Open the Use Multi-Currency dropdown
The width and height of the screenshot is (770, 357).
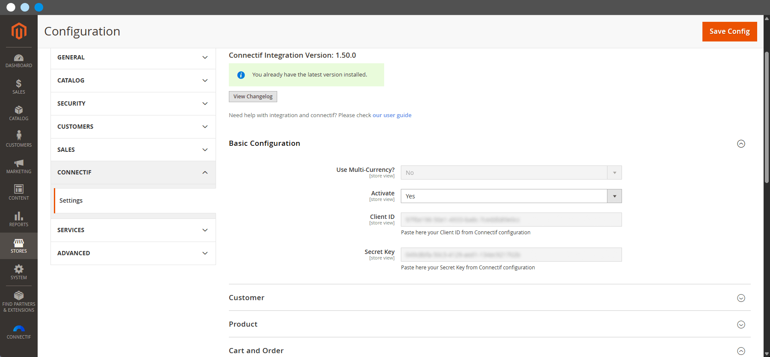click(x=511, y=173)
